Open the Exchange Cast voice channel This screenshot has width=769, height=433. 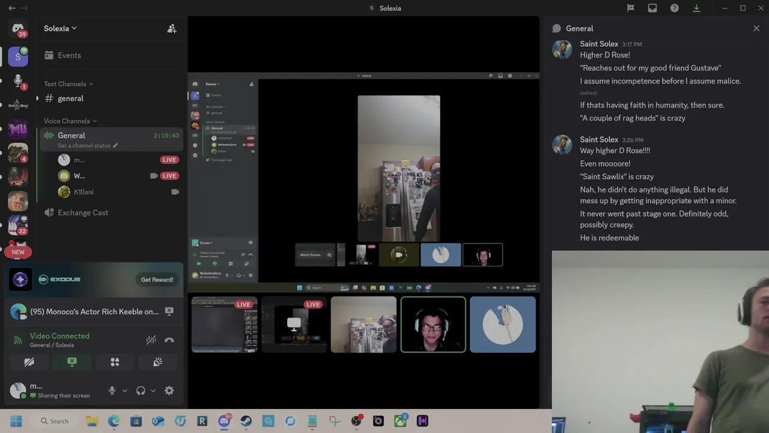click(x=83, y=212)
